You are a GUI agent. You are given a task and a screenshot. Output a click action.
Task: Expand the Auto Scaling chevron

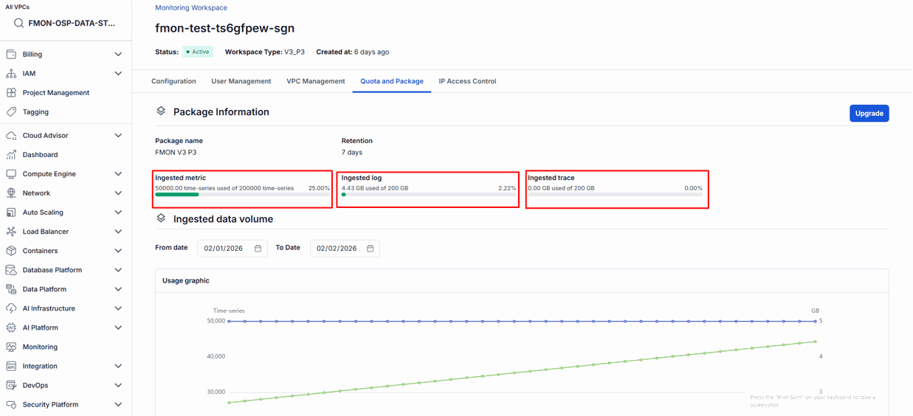pos(118,212)
